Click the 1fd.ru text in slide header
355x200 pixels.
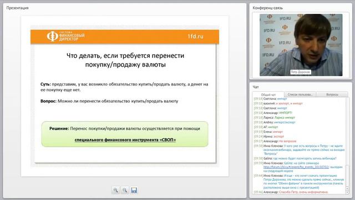click(x=195, y=36)
